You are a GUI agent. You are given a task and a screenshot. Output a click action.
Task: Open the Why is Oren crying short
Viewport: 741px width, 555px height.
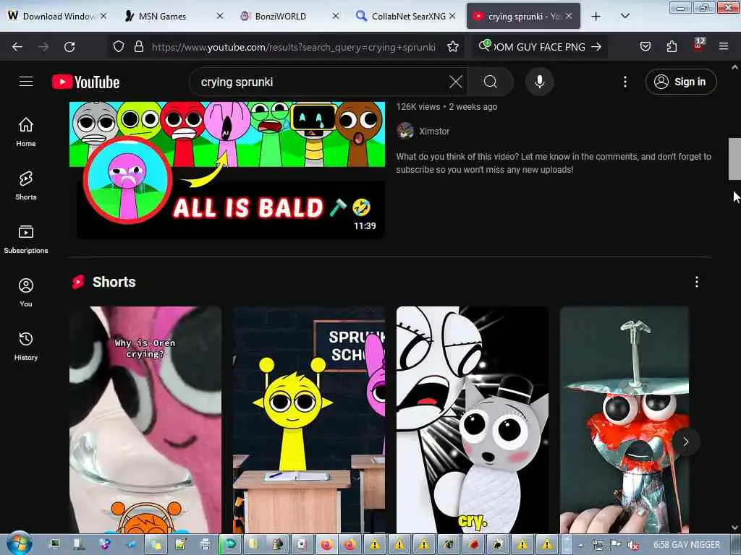pos(145,420)
